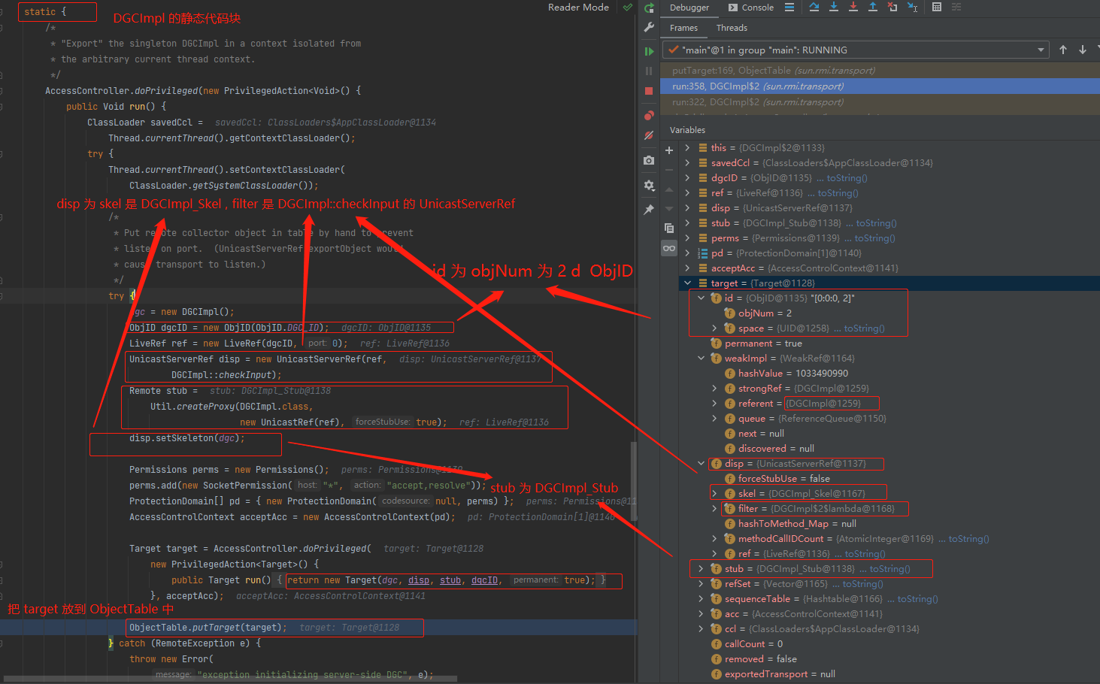Screen dimensions: 1100x684
Task: Switch to the Debugger tab
Action: point(689,8)
